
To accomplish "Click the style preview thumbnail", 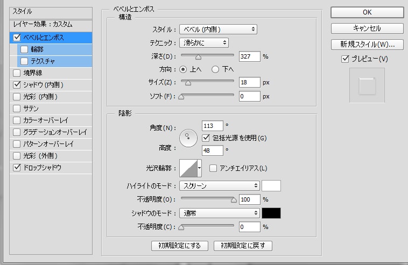I will pos(367,85).
